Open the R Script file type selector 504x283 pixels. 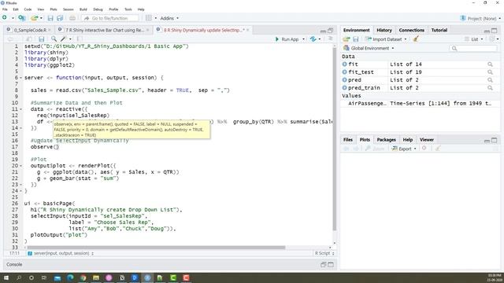click(324, 253)
